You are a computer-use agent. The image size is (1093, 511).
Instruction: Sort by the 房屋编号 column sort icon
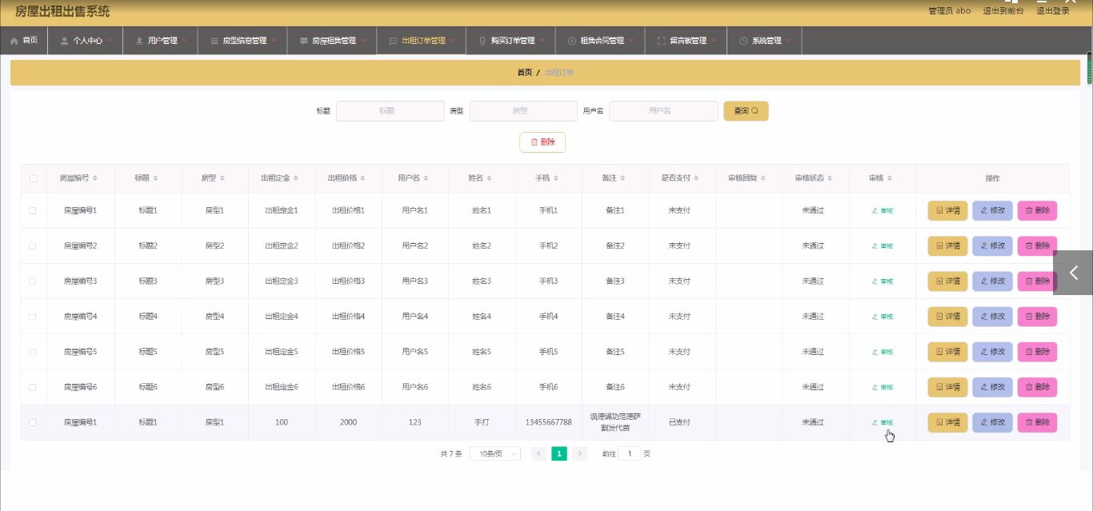[x=96, y=178]
